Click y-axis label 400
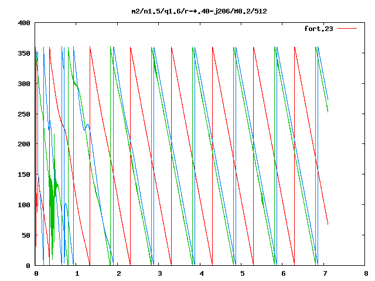375x281 pixels. coord(24,23)
